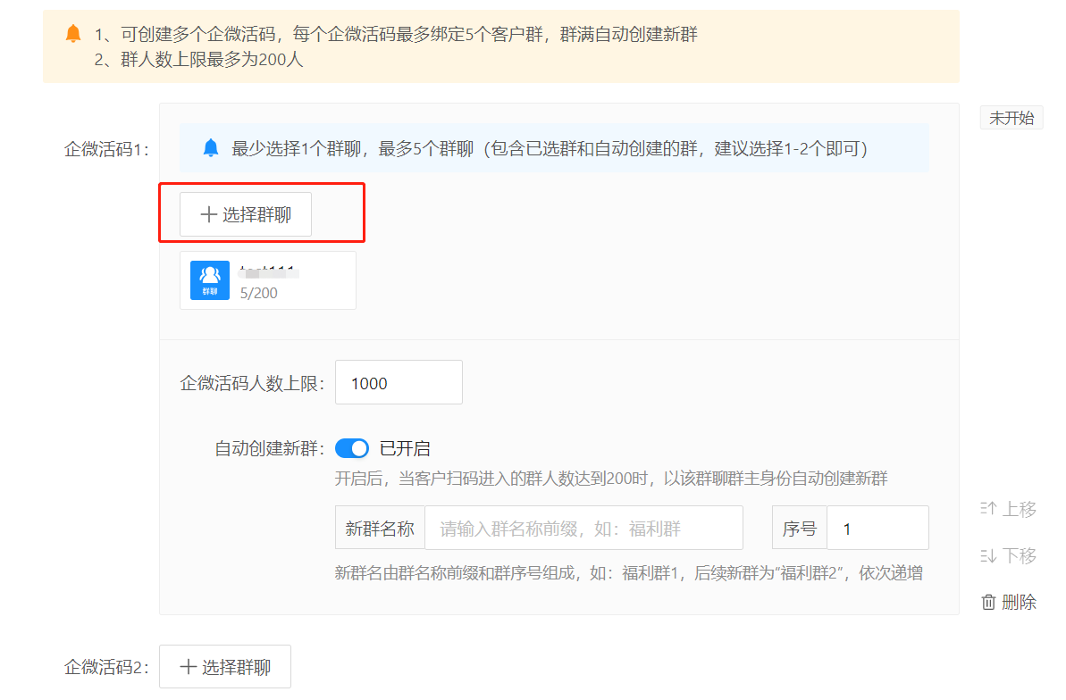Select the 序号 number field showing 1
The height and width of the screenshot is (700, 1066).
[x=877, y=529]
